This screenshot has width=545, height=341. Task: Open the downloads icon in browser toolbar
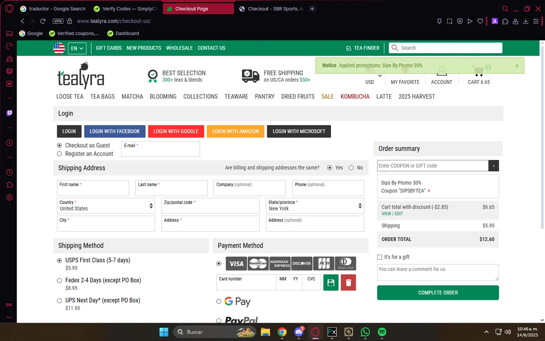(525, 21)
